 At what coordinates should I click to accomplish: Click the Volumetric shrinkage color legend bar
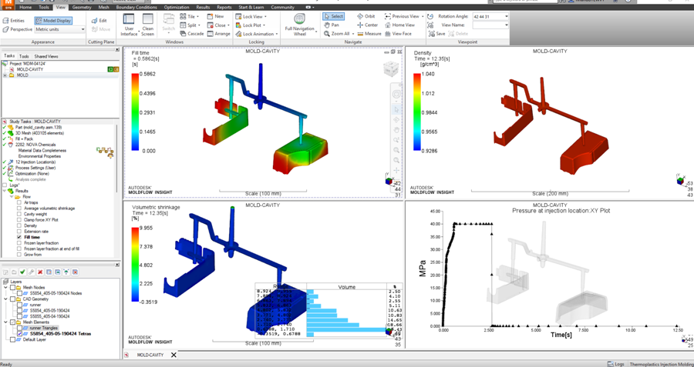click(136, 265)
